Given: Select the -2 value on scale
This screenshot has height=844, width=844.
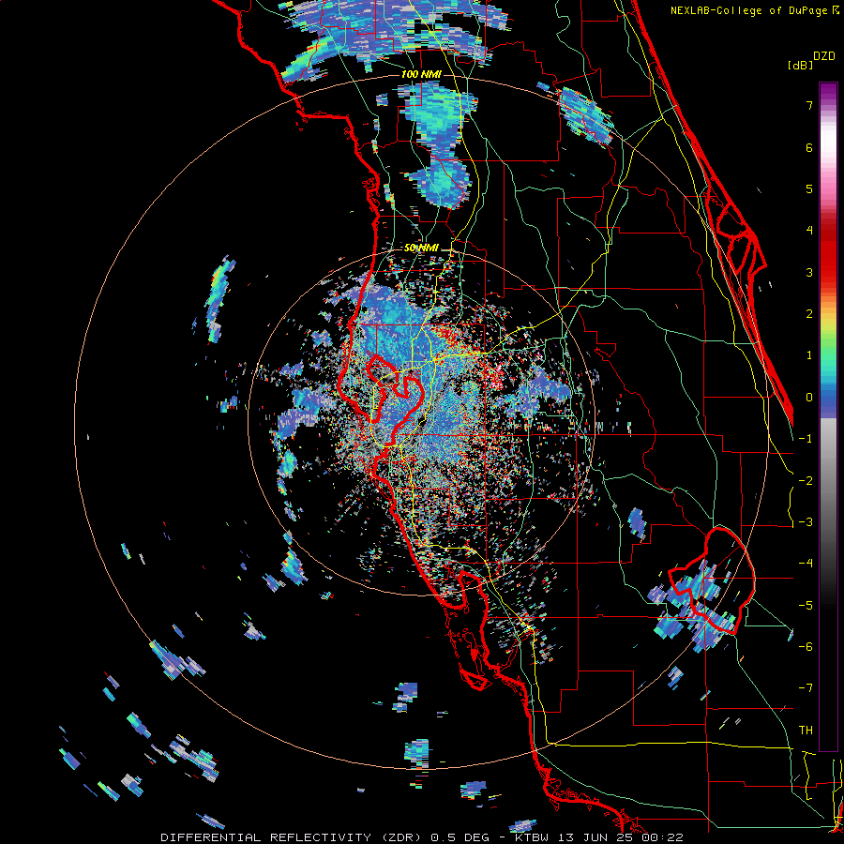Looking at the screenshot, I should pyautogui.click(x=806, y=481).
